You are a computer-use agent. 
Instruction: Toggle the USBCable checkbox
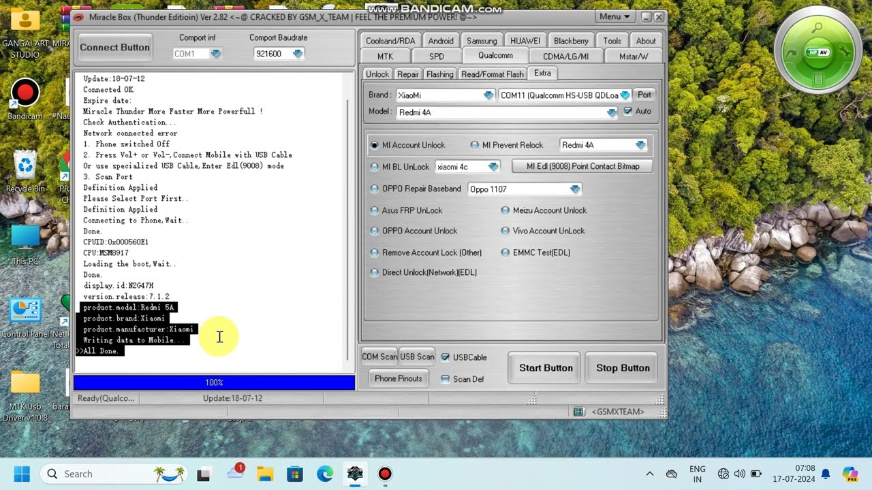click(445, 357)
